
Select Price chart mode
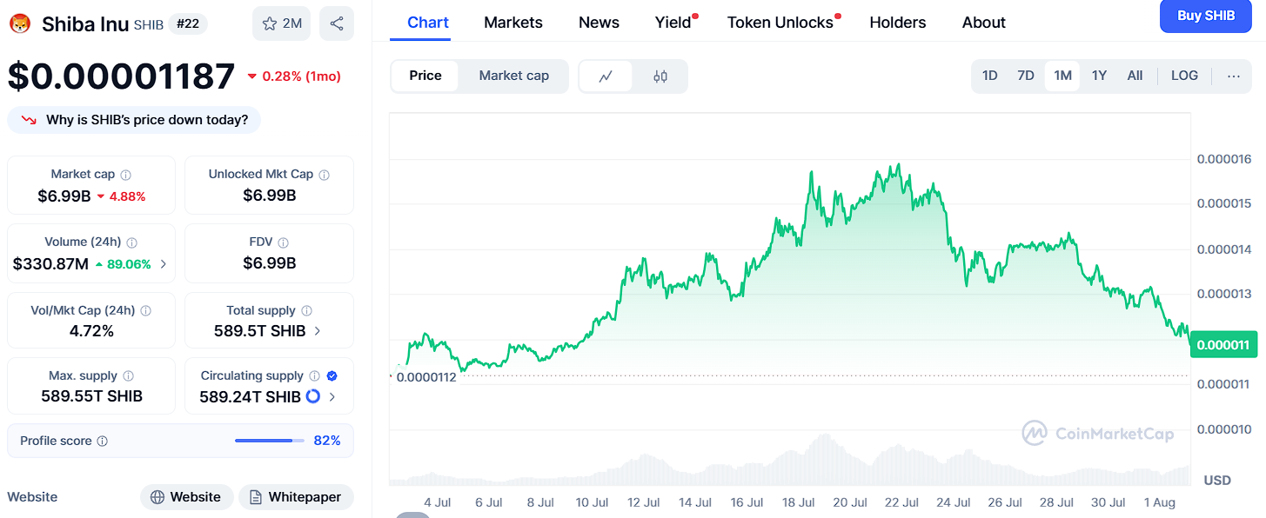pos(425,76)
